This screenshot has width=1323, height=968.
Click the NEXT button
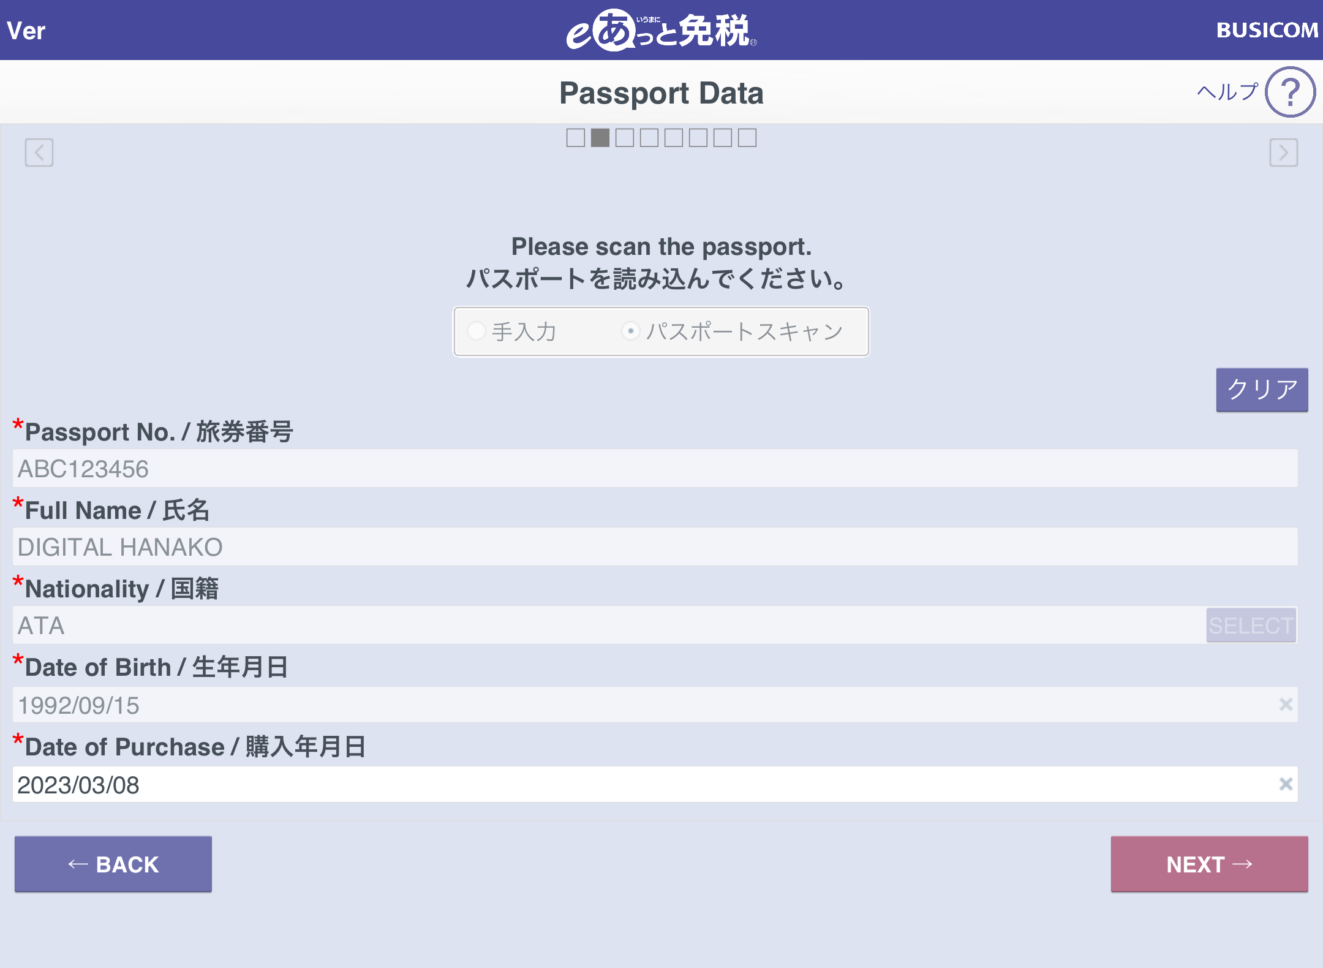(1209, 864)
